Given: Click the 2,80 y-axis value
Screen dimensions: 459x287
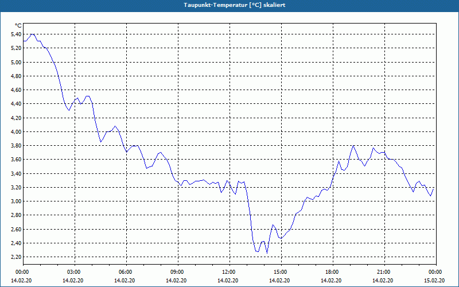Looking at the screenshot, I should [16, 215].
